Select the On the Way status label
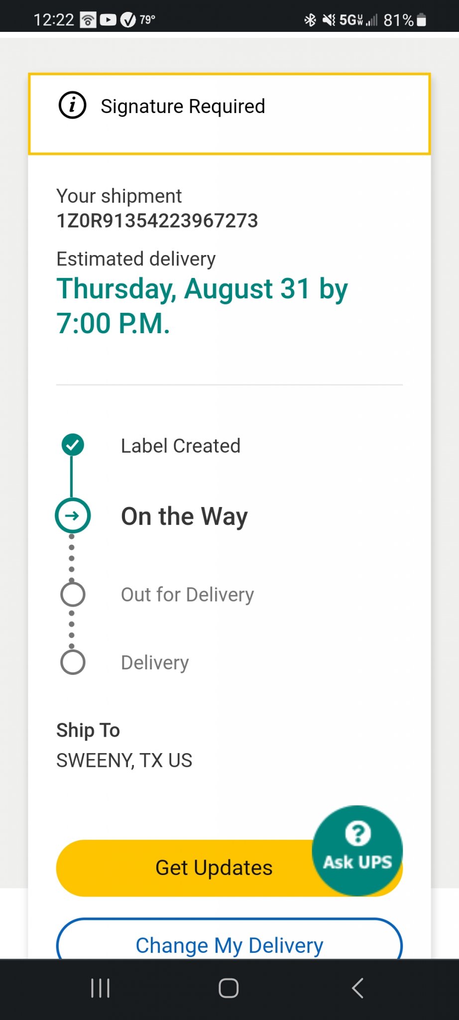 [184, 516]
